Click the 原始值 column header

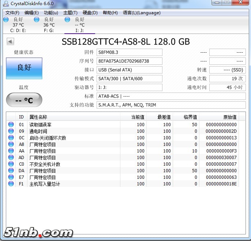coord(230,117)
